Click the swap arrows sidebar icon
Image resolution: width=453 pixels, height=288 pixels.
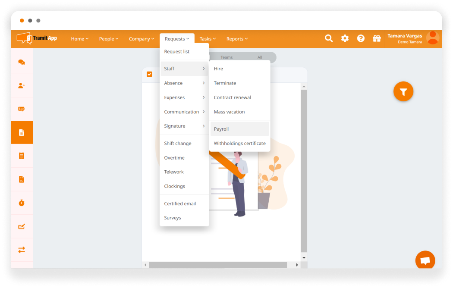[x=22, y=250]
